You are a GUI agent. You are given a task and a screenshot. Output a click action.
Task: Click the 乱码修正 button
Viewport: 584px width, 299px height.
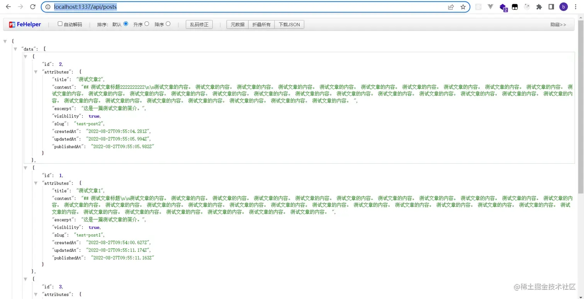[x=199, y=24]
